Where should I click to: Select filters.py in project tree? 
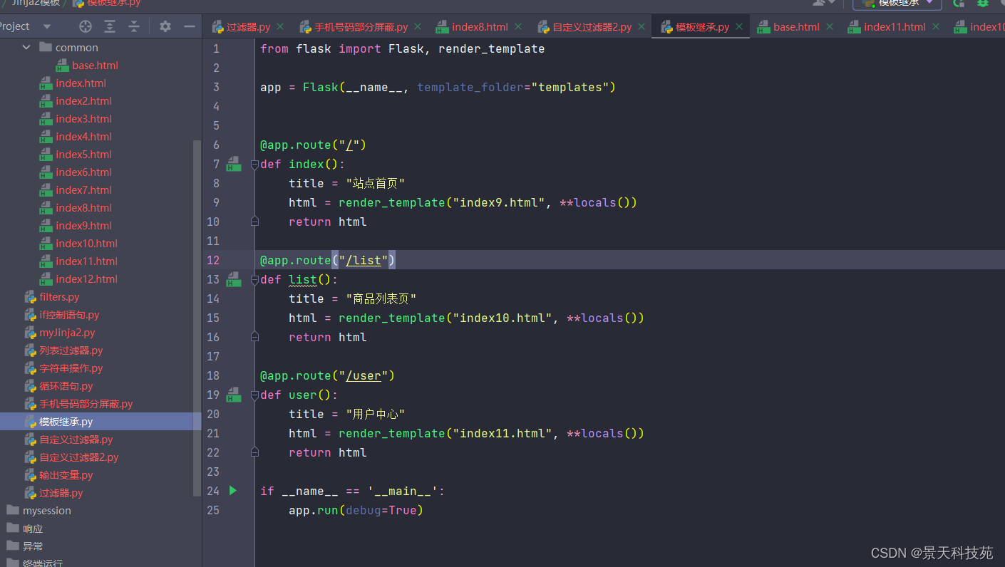[x=59, y=297]
